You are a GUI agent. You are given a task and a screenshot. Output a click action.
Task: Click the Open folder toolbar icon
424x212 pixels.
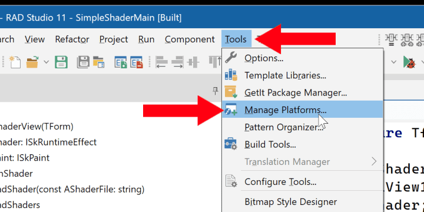[32, 62]
